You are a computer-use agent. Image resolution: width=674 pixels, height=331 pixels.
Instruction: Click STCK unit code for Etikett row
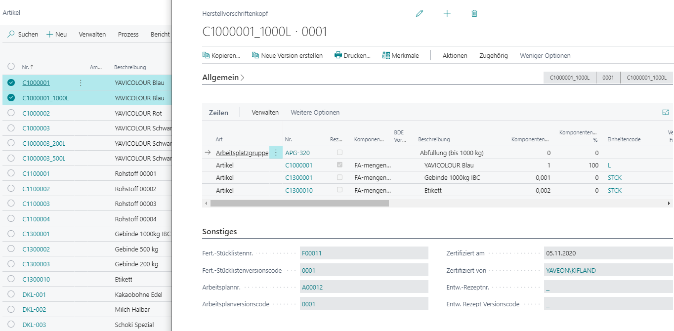point(615,190)
